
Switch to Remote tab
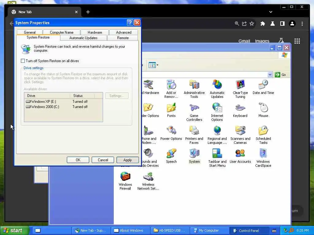(x=123, y=38)
